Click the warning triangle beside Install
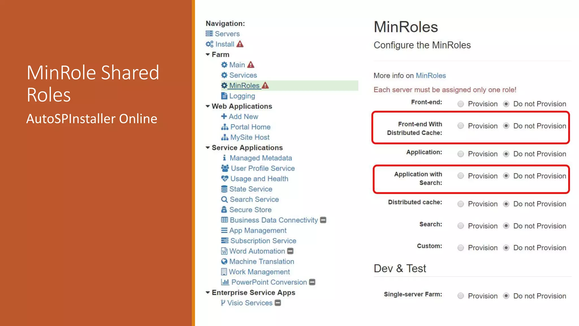Viewport: 579px width, 326px height. (240, 44)
